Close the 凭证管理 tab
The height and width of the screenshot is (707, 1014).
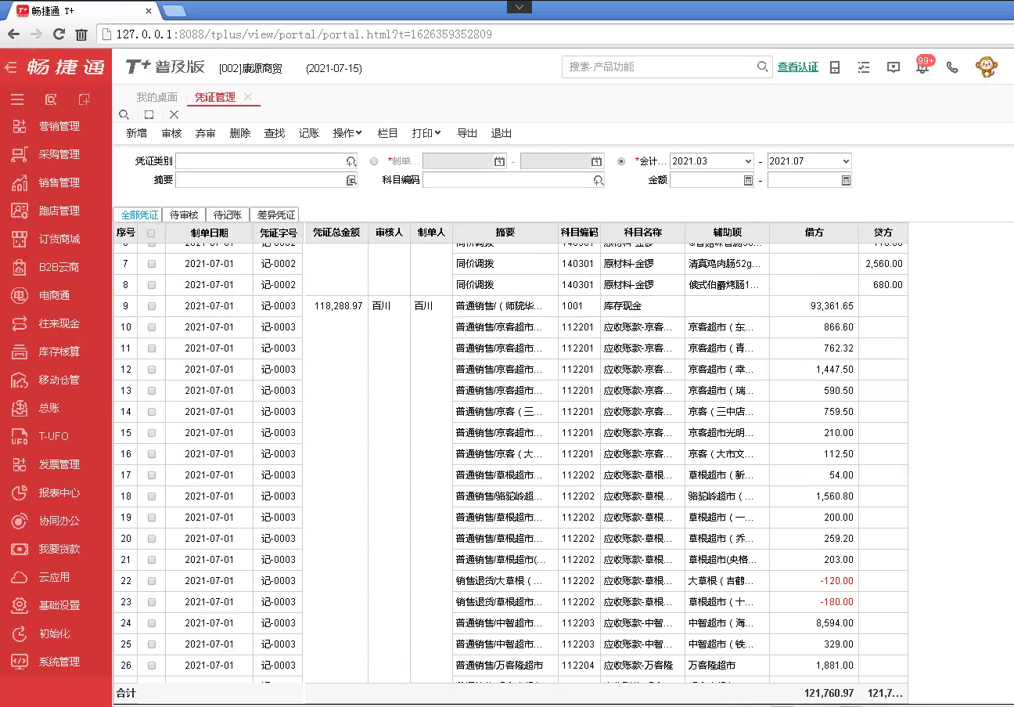click(248, 97)
